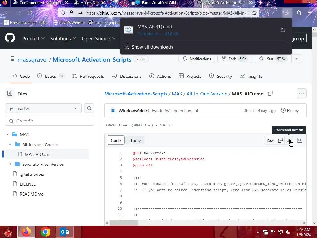Open the Star list dropdown arrow
This screenshot has height=238, width=317.
297,59
